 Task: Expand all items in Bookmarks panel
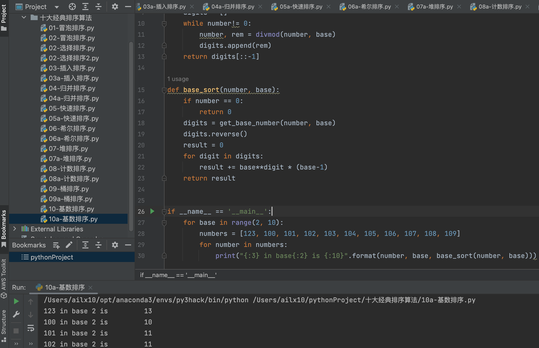[x=85, y=245]
